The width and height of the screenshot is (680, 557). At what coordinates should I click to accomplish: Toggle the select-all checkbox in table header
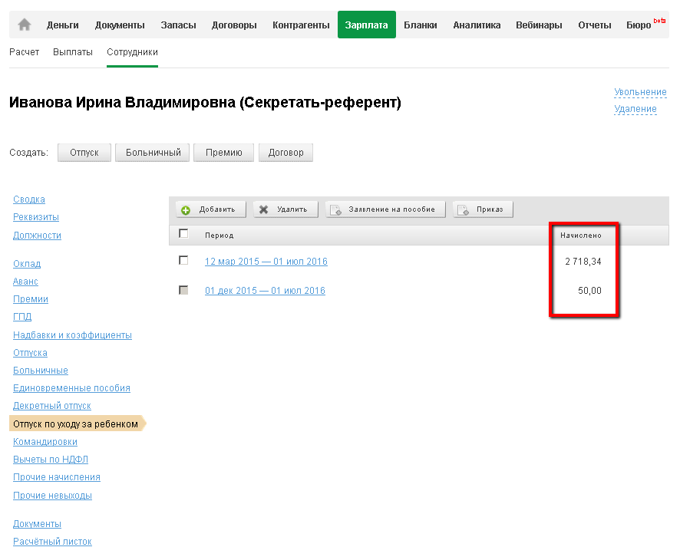[x=183, y=234]
